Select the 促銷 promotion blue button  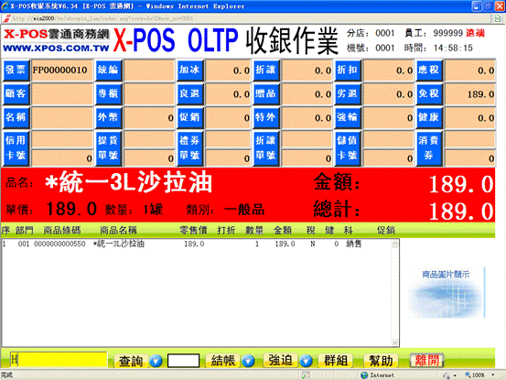click(189, 117)
